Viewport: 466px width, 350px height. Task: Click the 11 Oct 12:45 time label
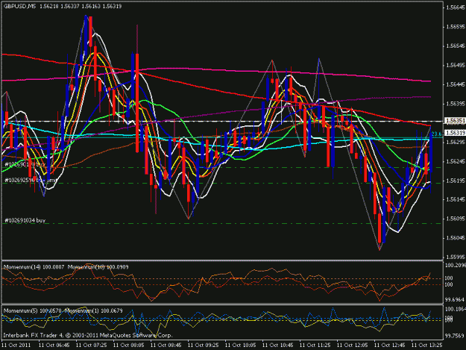coord(390,346)
